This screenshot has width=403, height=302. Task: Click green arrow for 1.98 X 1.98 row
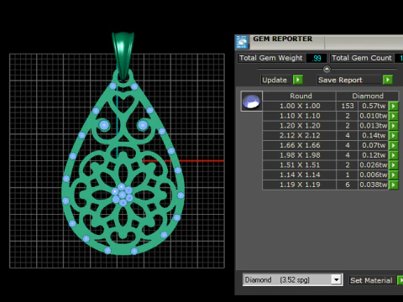pyautogui.click(x=393, y=155)
